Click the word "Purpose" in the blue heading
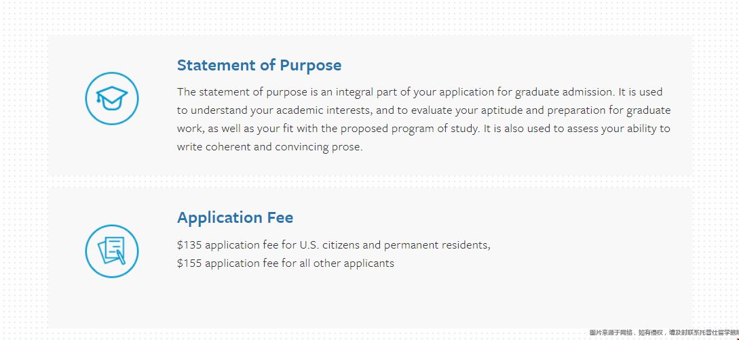Viewport: 739px width, 340px height. click(x=311, y=65)
